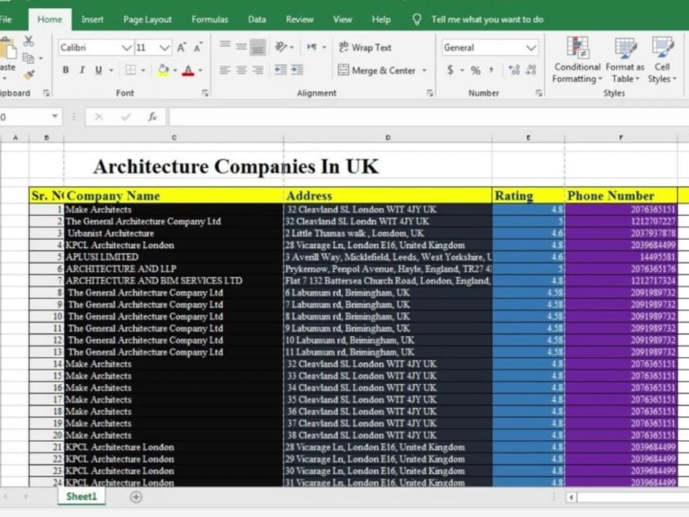
Task: Select the Phone Number header cell
Action: click(621, 196)
